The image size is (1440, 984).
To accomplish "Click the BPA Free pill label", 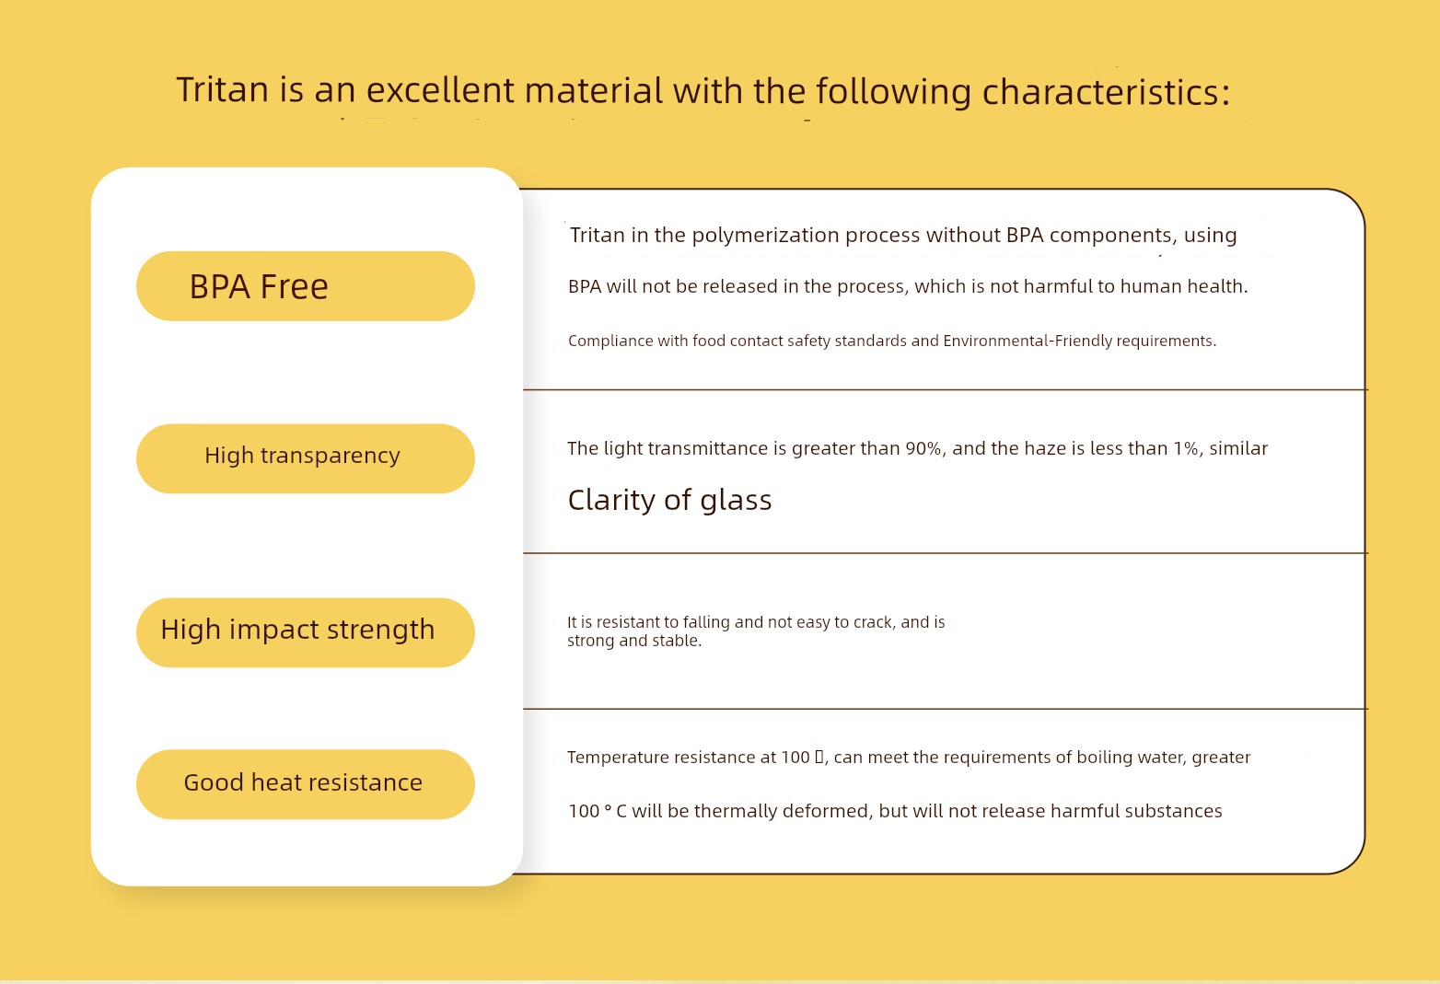I will pos(259,287).
